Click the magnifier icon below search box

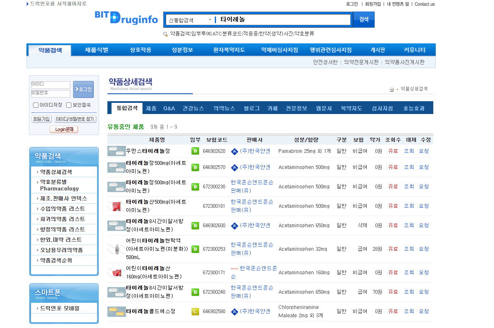click(165, 34)
